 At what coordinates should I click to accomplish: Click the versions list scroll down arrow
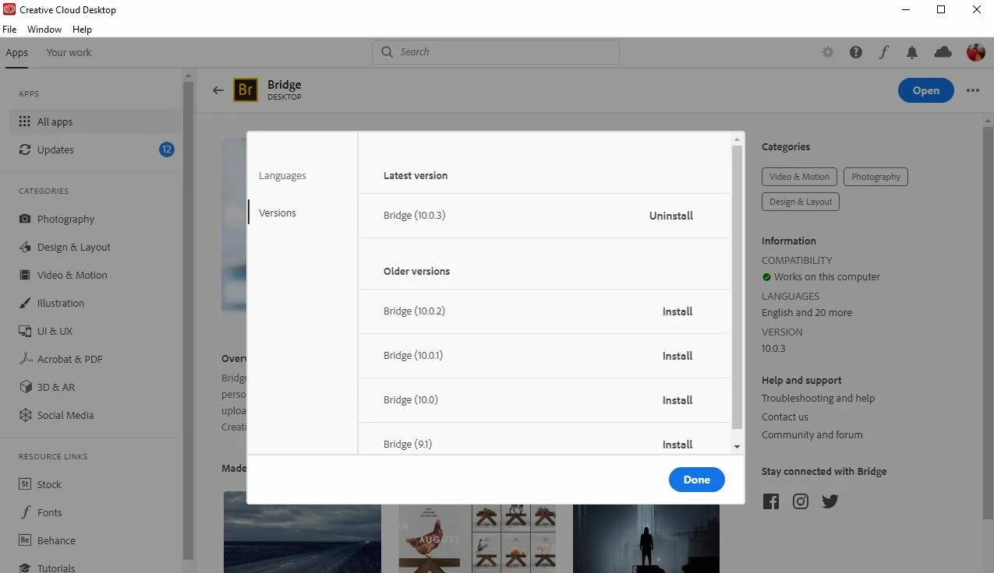tap(738, 447)
